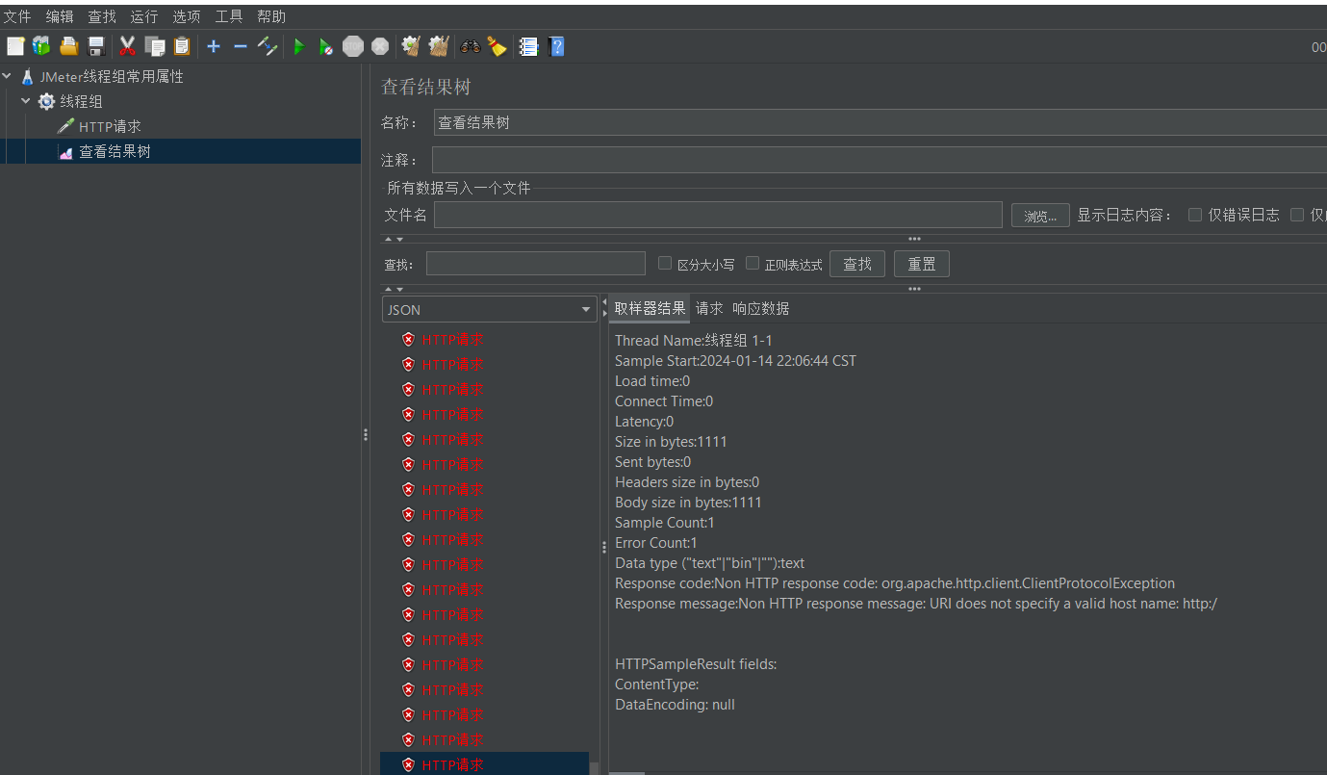Click the 文件名 input field
1327x775 pixels.
718,215
